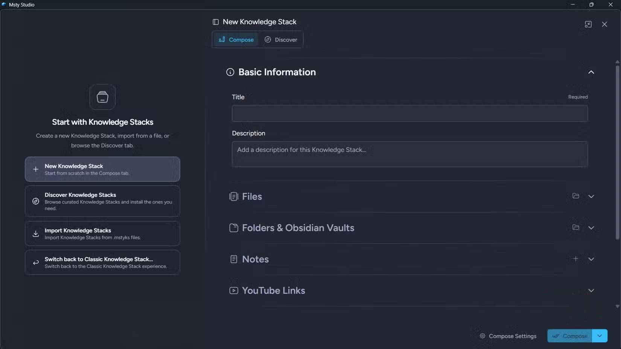Screen dimensions: 621x349
Task: Expand the Files section
Action: tap(591, 196)
